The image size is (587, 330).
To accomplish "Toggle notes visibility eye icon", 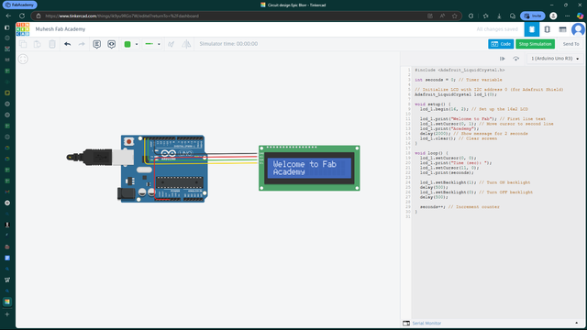I will (112, 44).
